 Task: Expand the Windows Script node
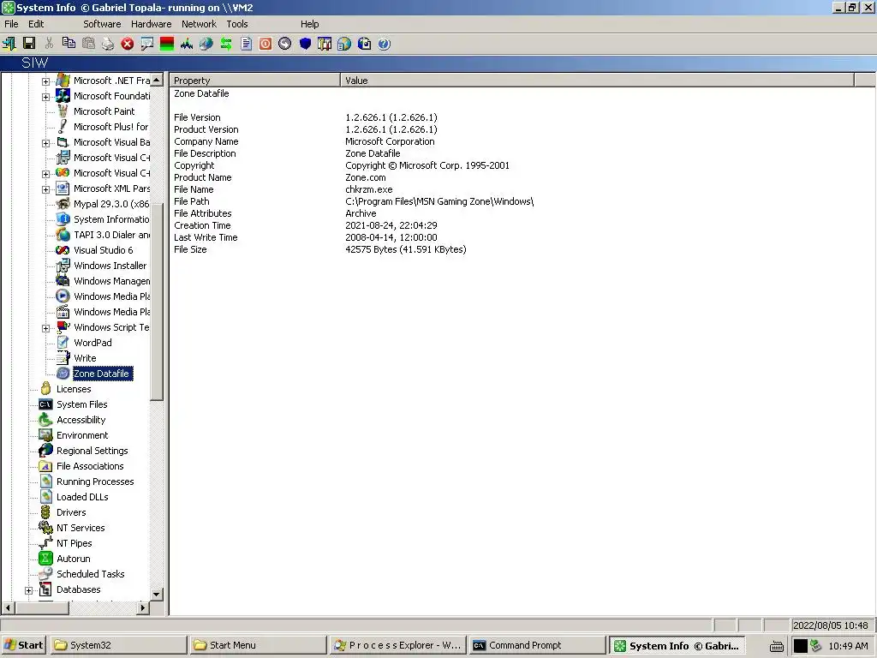pyautogui.click(x=46, y=328)
